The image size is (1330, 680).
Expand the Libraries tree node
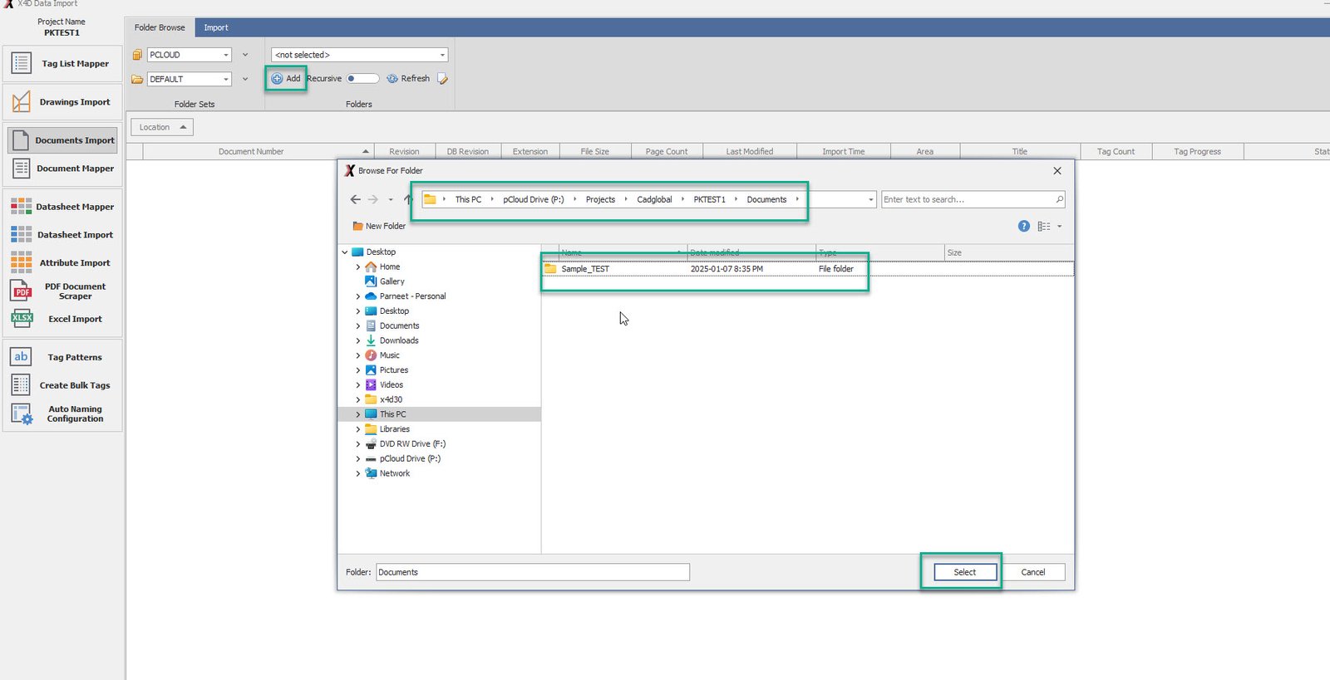point(358,429)
